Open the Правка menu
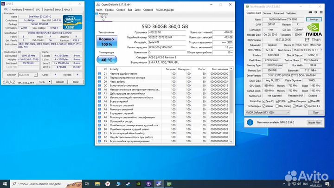 click(x=109, y=10)
